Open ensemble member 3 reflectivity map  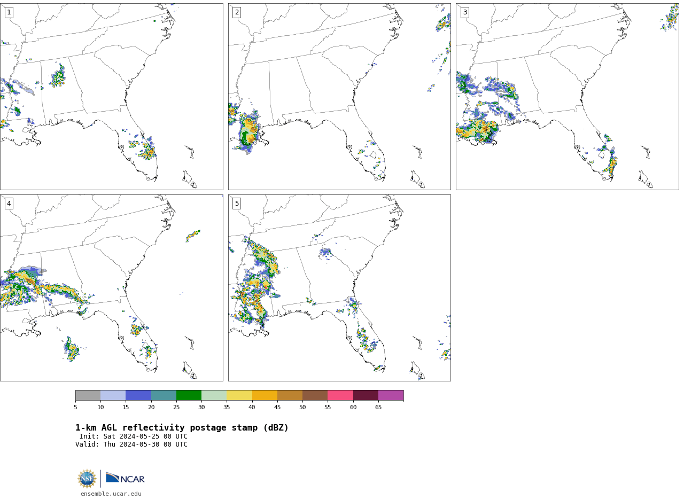(567, 97)
